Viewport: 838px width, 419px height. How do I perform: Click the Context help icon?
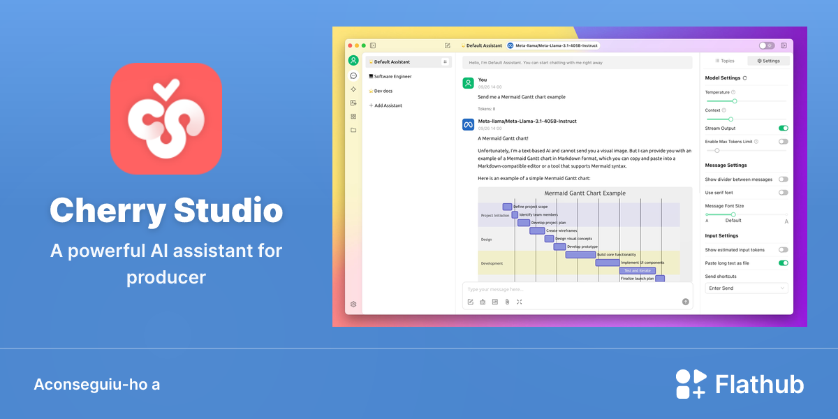pos(723,110)
